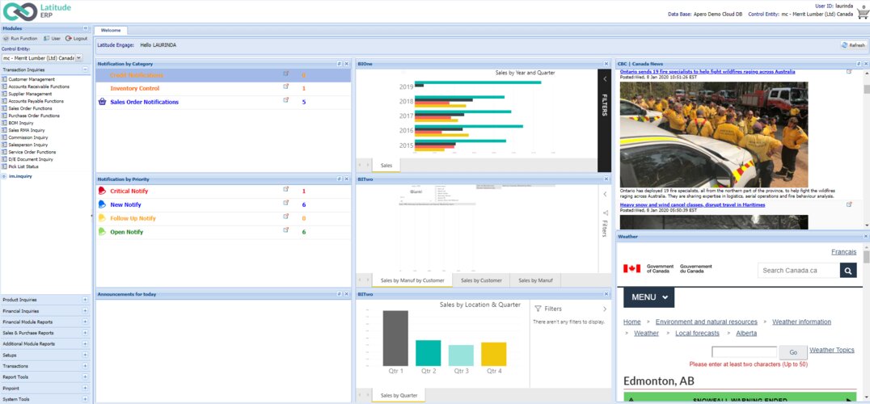Log out using the Logout button
This screenshot has height=404, width=870.
click(x=77, y=38)
